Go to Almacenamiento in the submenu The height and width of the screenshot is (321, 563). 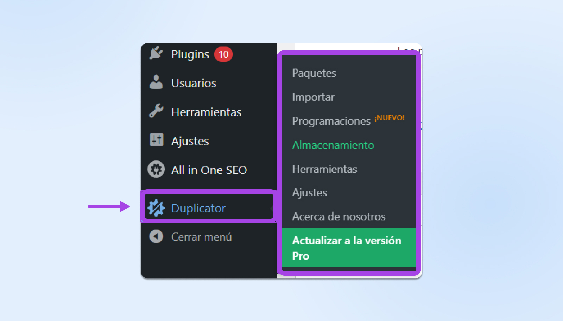[x=333, y=145]
